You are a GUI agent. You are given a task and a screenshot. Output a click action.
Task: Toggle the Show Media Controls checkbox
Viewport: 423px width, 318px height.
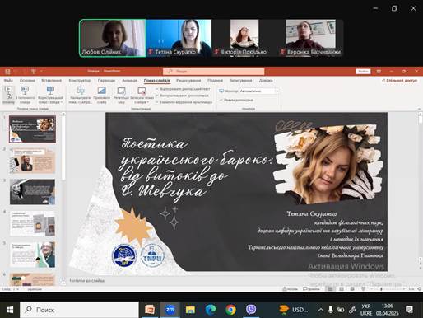click(157, 102)
